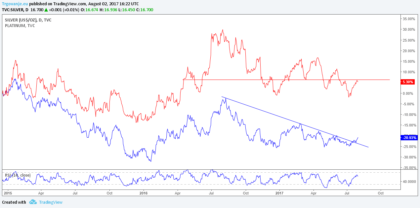Screen dimensions: 420x208
Task: Open the TradingView link beside Created with
Action: point(51,202)
